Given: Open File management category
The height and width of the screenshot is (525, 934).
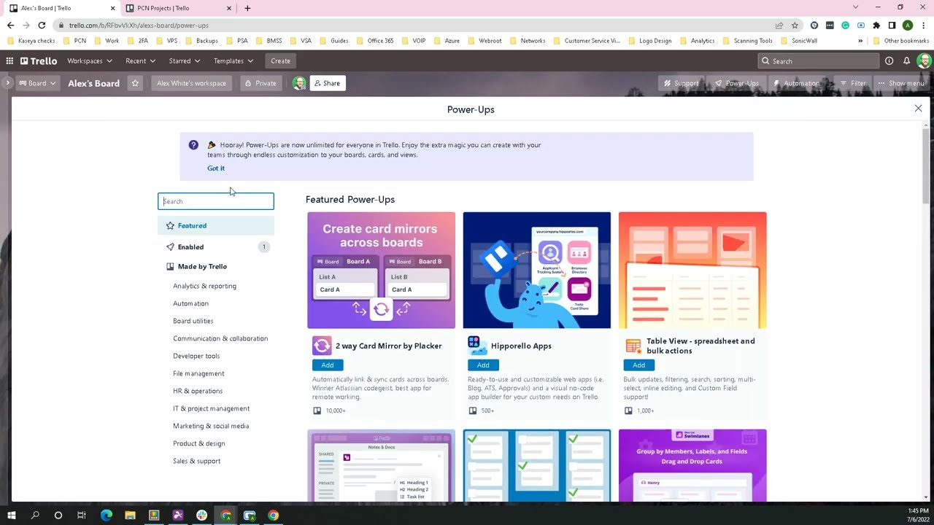Looking at the screenshot, I should click(x=198, y=373).
